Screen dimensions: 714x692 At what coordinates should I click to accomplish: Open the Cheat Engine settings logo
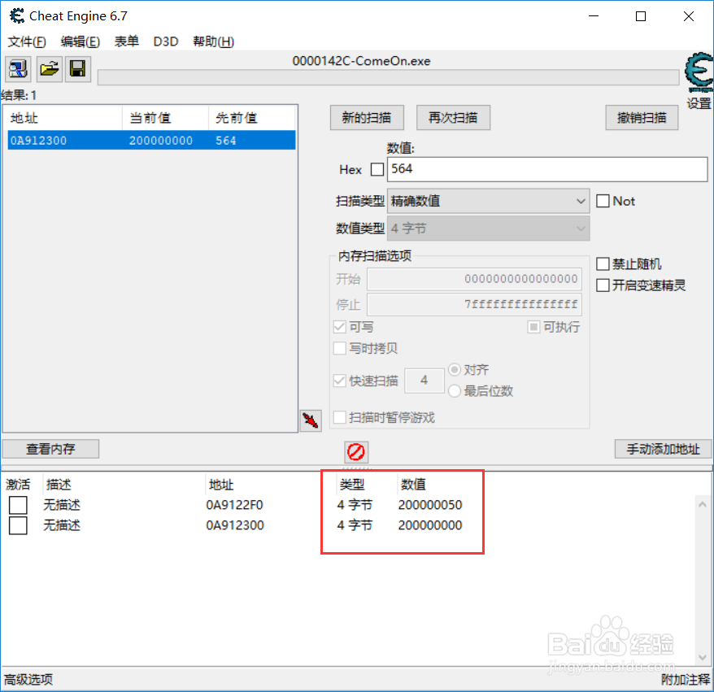pyautogui.click(x=699, y=72)
